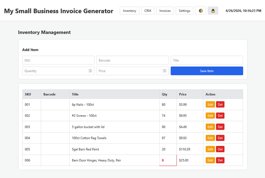Open the Inventory tab
265x178 pixels.
pos(130,11)
